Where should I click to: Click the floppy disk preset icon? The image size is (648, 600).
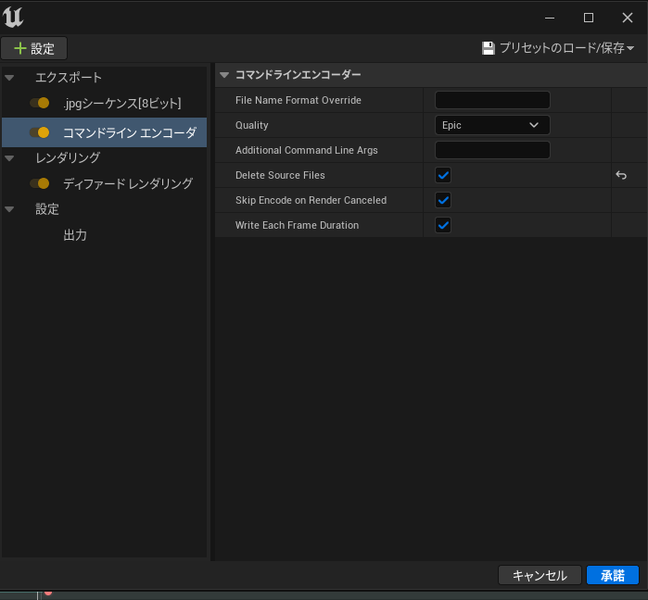click(488, 48)
